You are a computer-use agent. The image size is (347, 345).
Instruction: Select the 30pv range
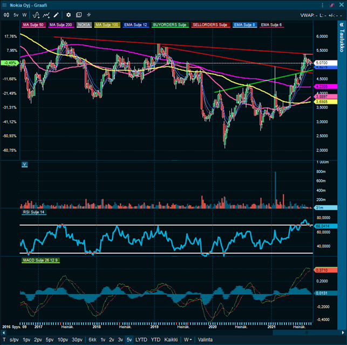pos(77,340)
